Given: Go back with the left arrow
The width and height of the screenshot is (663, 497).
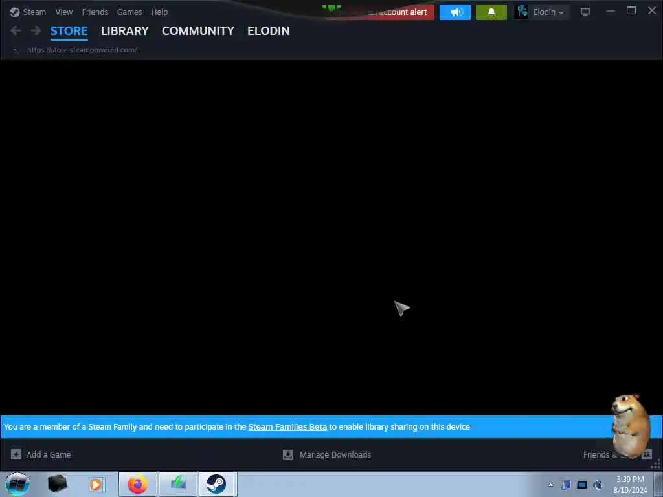Looking at the screenshot, I should pyautogui.click(x=16, y=30).
